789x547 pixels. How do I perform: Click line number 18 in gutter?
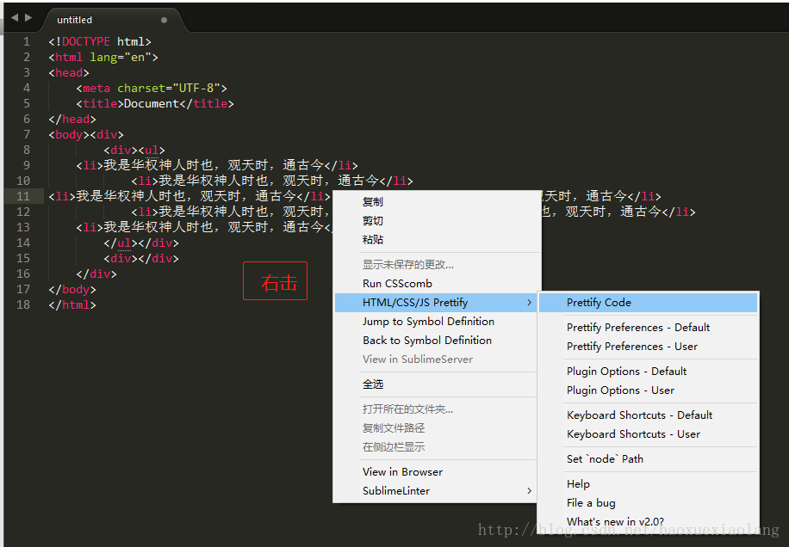(23, 305)
